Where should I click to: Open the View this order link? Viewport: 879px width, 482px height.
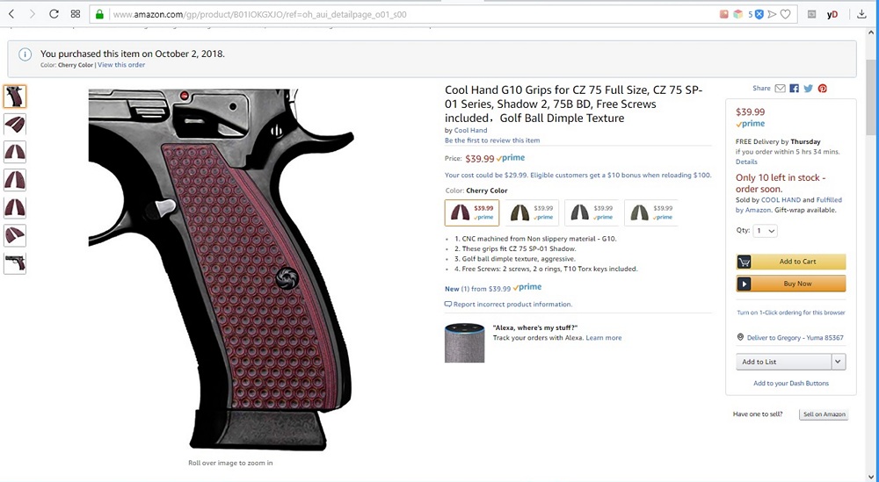(121, 65)
